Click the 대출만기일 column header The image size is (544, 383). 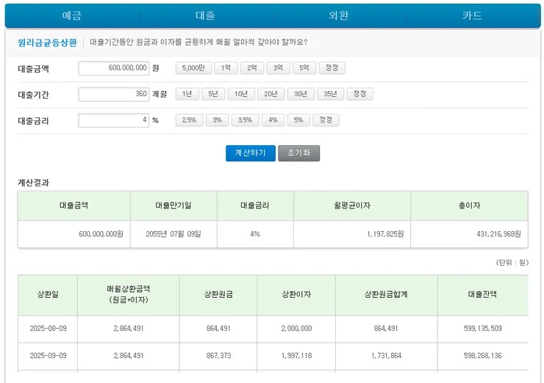click(173, 205)
